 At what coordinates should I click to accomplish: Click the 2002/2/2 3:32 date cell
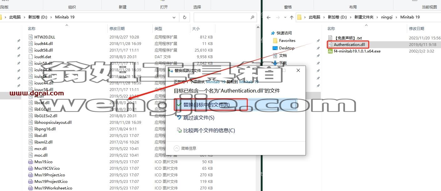point(422,51)
